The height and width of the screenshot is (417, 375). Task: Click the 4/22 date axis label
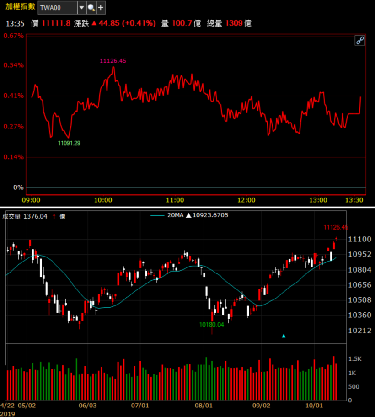[x=7, y=406]
